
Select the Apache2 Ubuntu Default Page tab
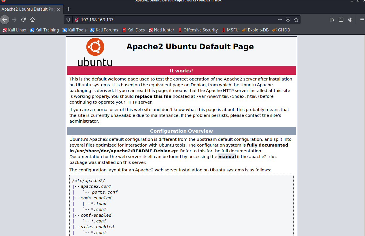coord(31,9)
